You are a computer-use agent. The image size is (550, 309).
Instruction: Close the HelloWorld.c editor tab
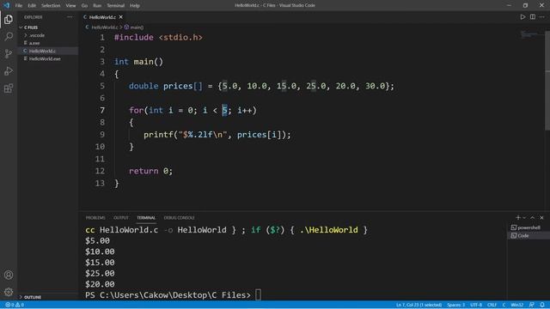pos(120,17)
